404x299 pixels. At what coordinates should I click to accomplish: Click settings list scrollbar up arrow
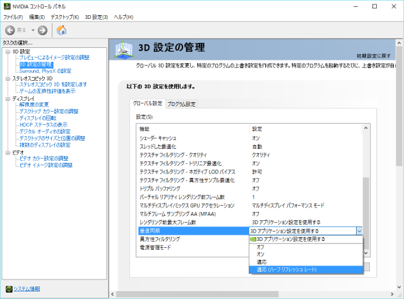click(366, 129)
